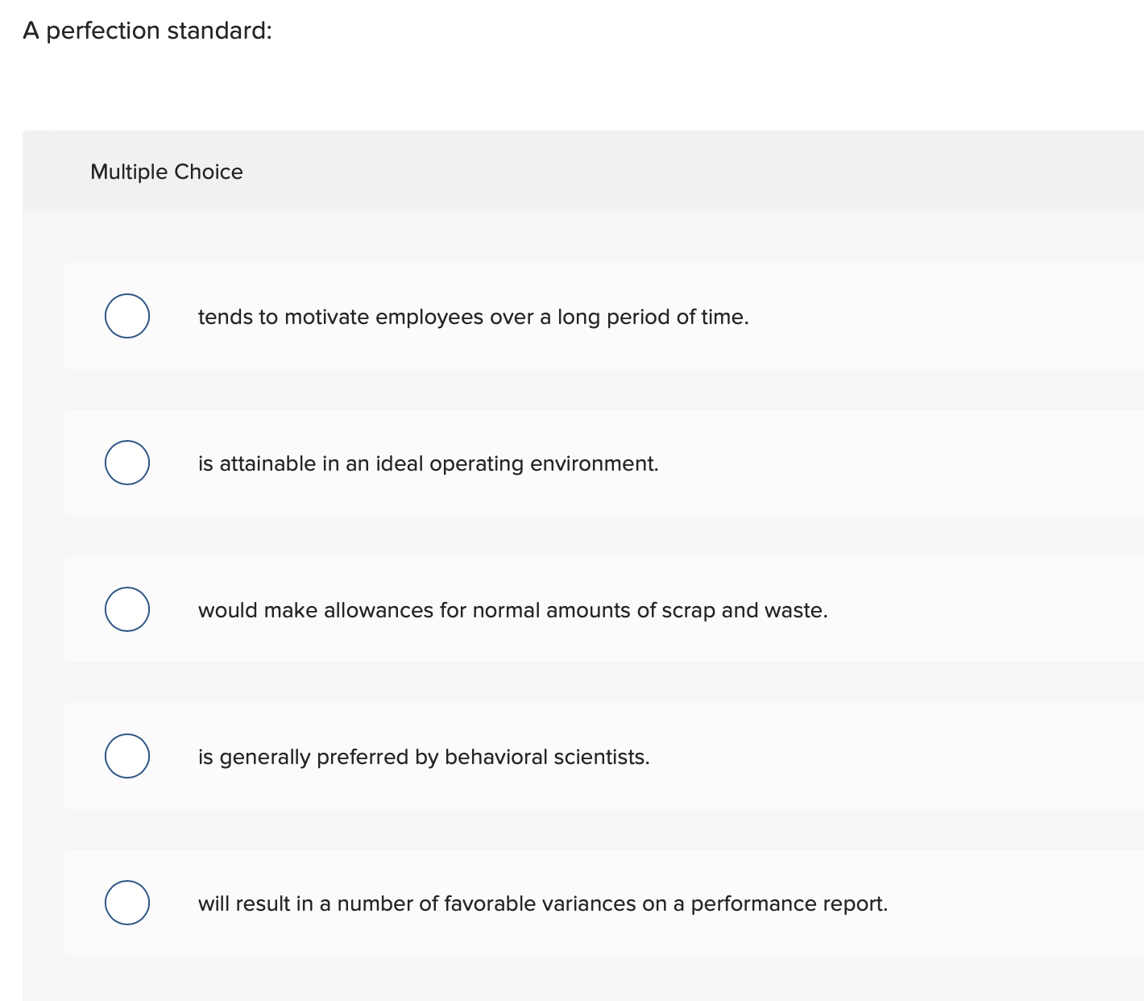Image resolution: width=1144 pixels, height=1001 pixels.
Task: Choose the radio button for the scrap and waste option
Action: (126, 609)
